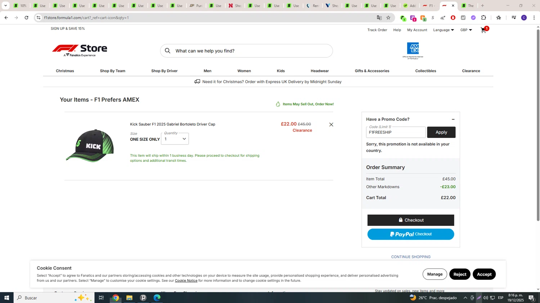540x303 pixels.
Task: Switch to the adjacent F1 tab
Action: [x=429, y=6]
